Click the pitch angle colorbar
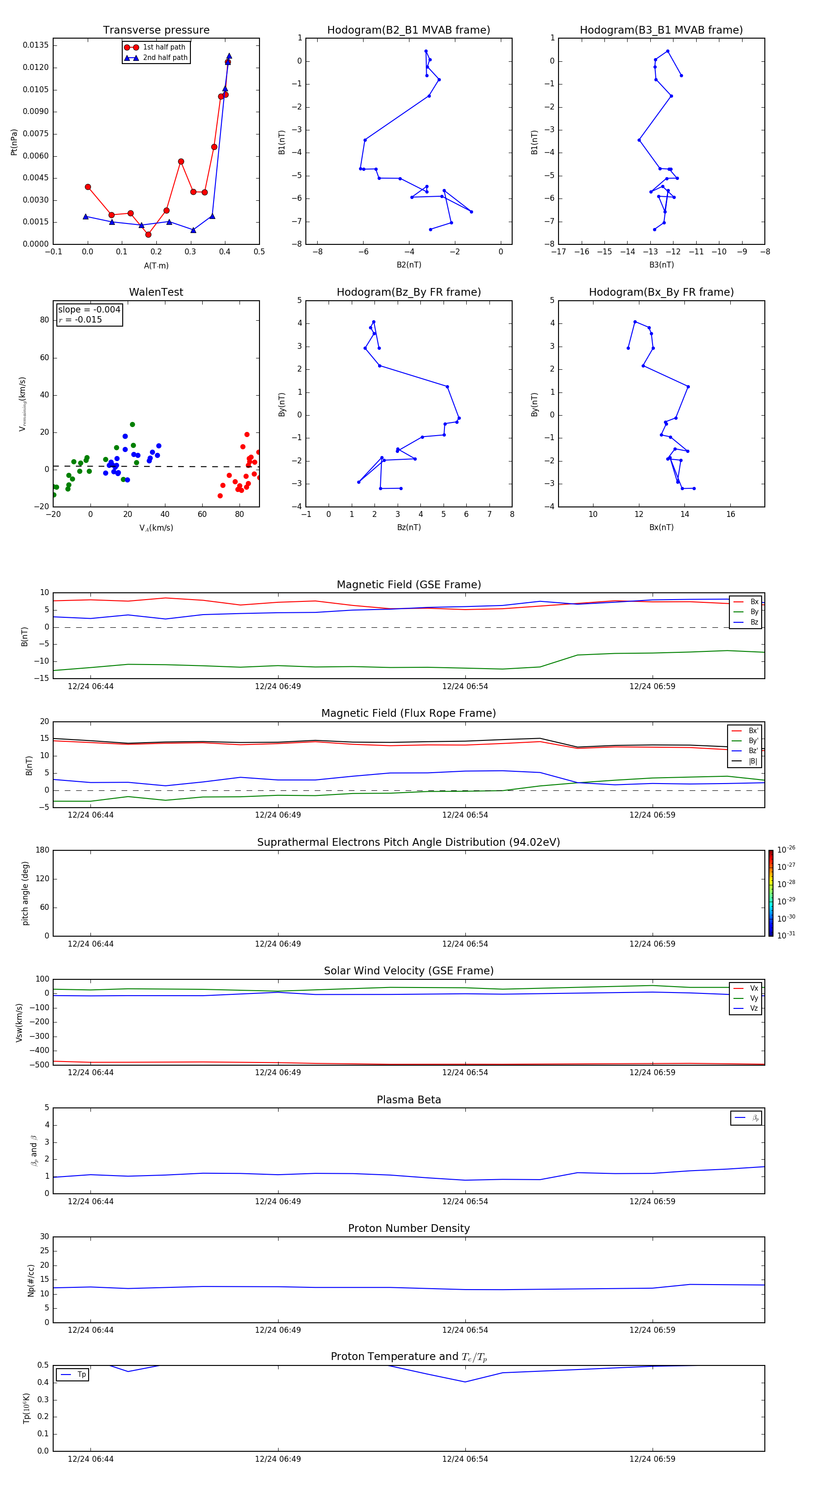Image resolution: width=818 pixels, height=1499 pixels. coord(771,893)
